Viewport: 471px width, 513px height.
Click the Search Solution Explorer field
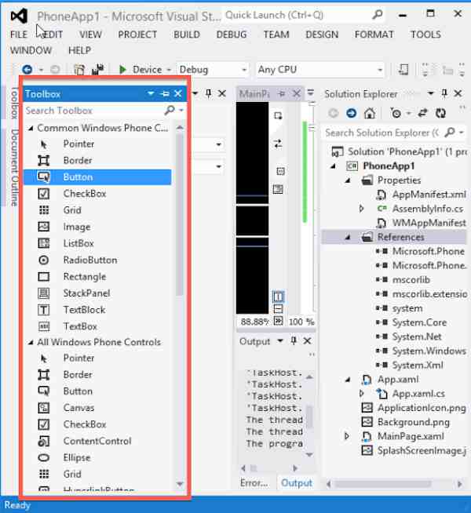[382, 133]
